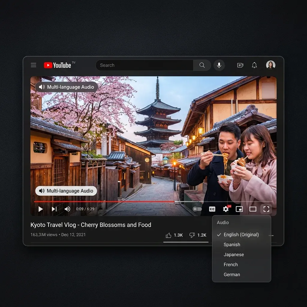Toggle subtitles with the CC button
Viewport: 307px width, 307px height.
[x=212, y=209]
